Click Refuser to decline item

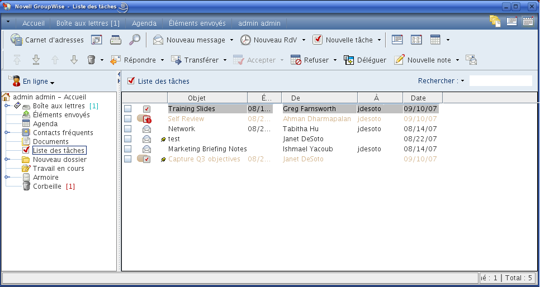[x=310, y=60]
